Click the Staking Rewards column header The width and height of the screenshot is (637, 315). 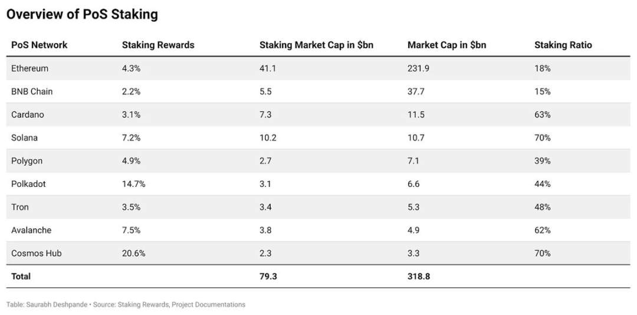coord(158,45)
